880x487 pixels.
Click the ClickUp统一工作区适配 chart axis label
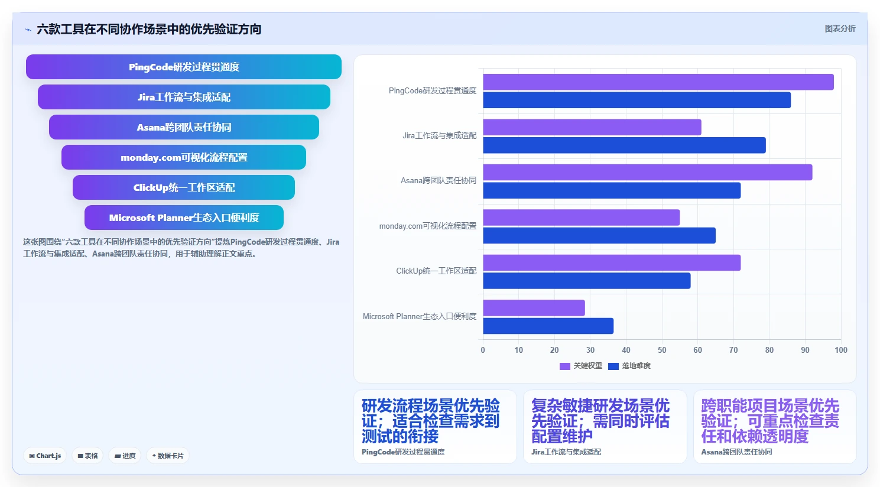pyautogui.click(x=436, y=271)
